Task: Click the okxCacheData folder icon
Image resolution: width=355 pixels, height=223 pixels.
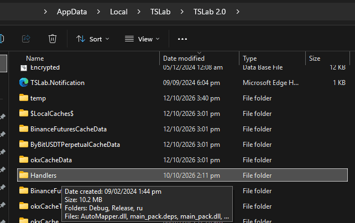Action: (x=24, y=160)
